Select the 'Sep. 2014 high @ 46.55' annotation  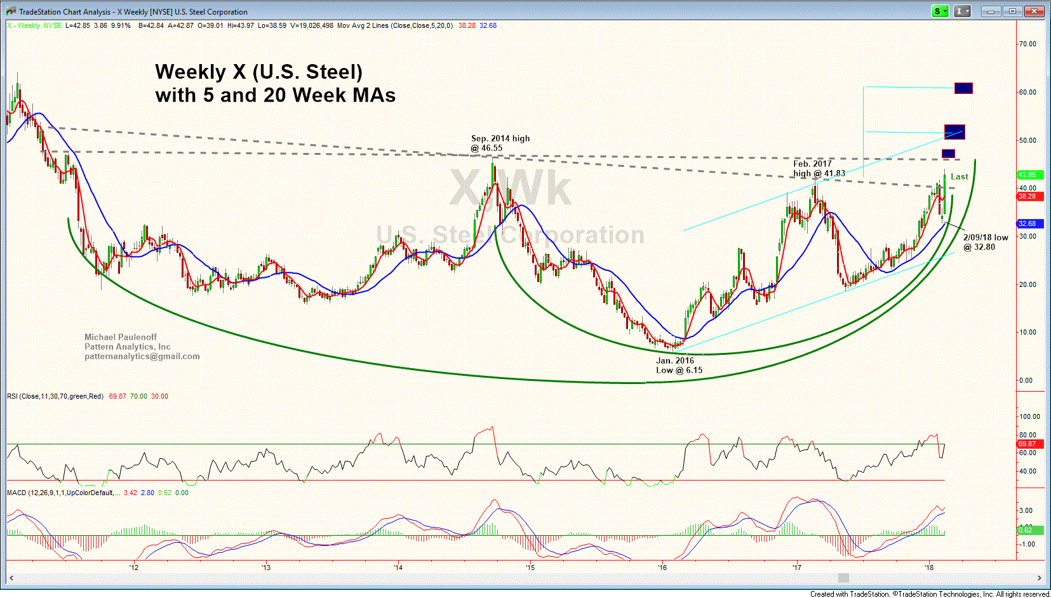(x=500, y=143)
